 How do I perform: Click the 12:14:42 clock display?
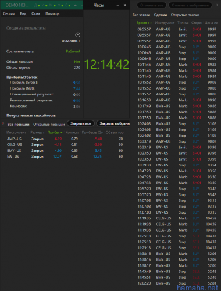point(106,65)
